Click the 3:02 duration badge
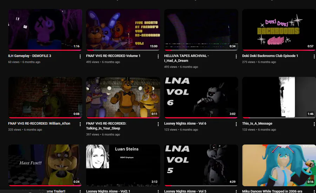 [x=232, y=114]
